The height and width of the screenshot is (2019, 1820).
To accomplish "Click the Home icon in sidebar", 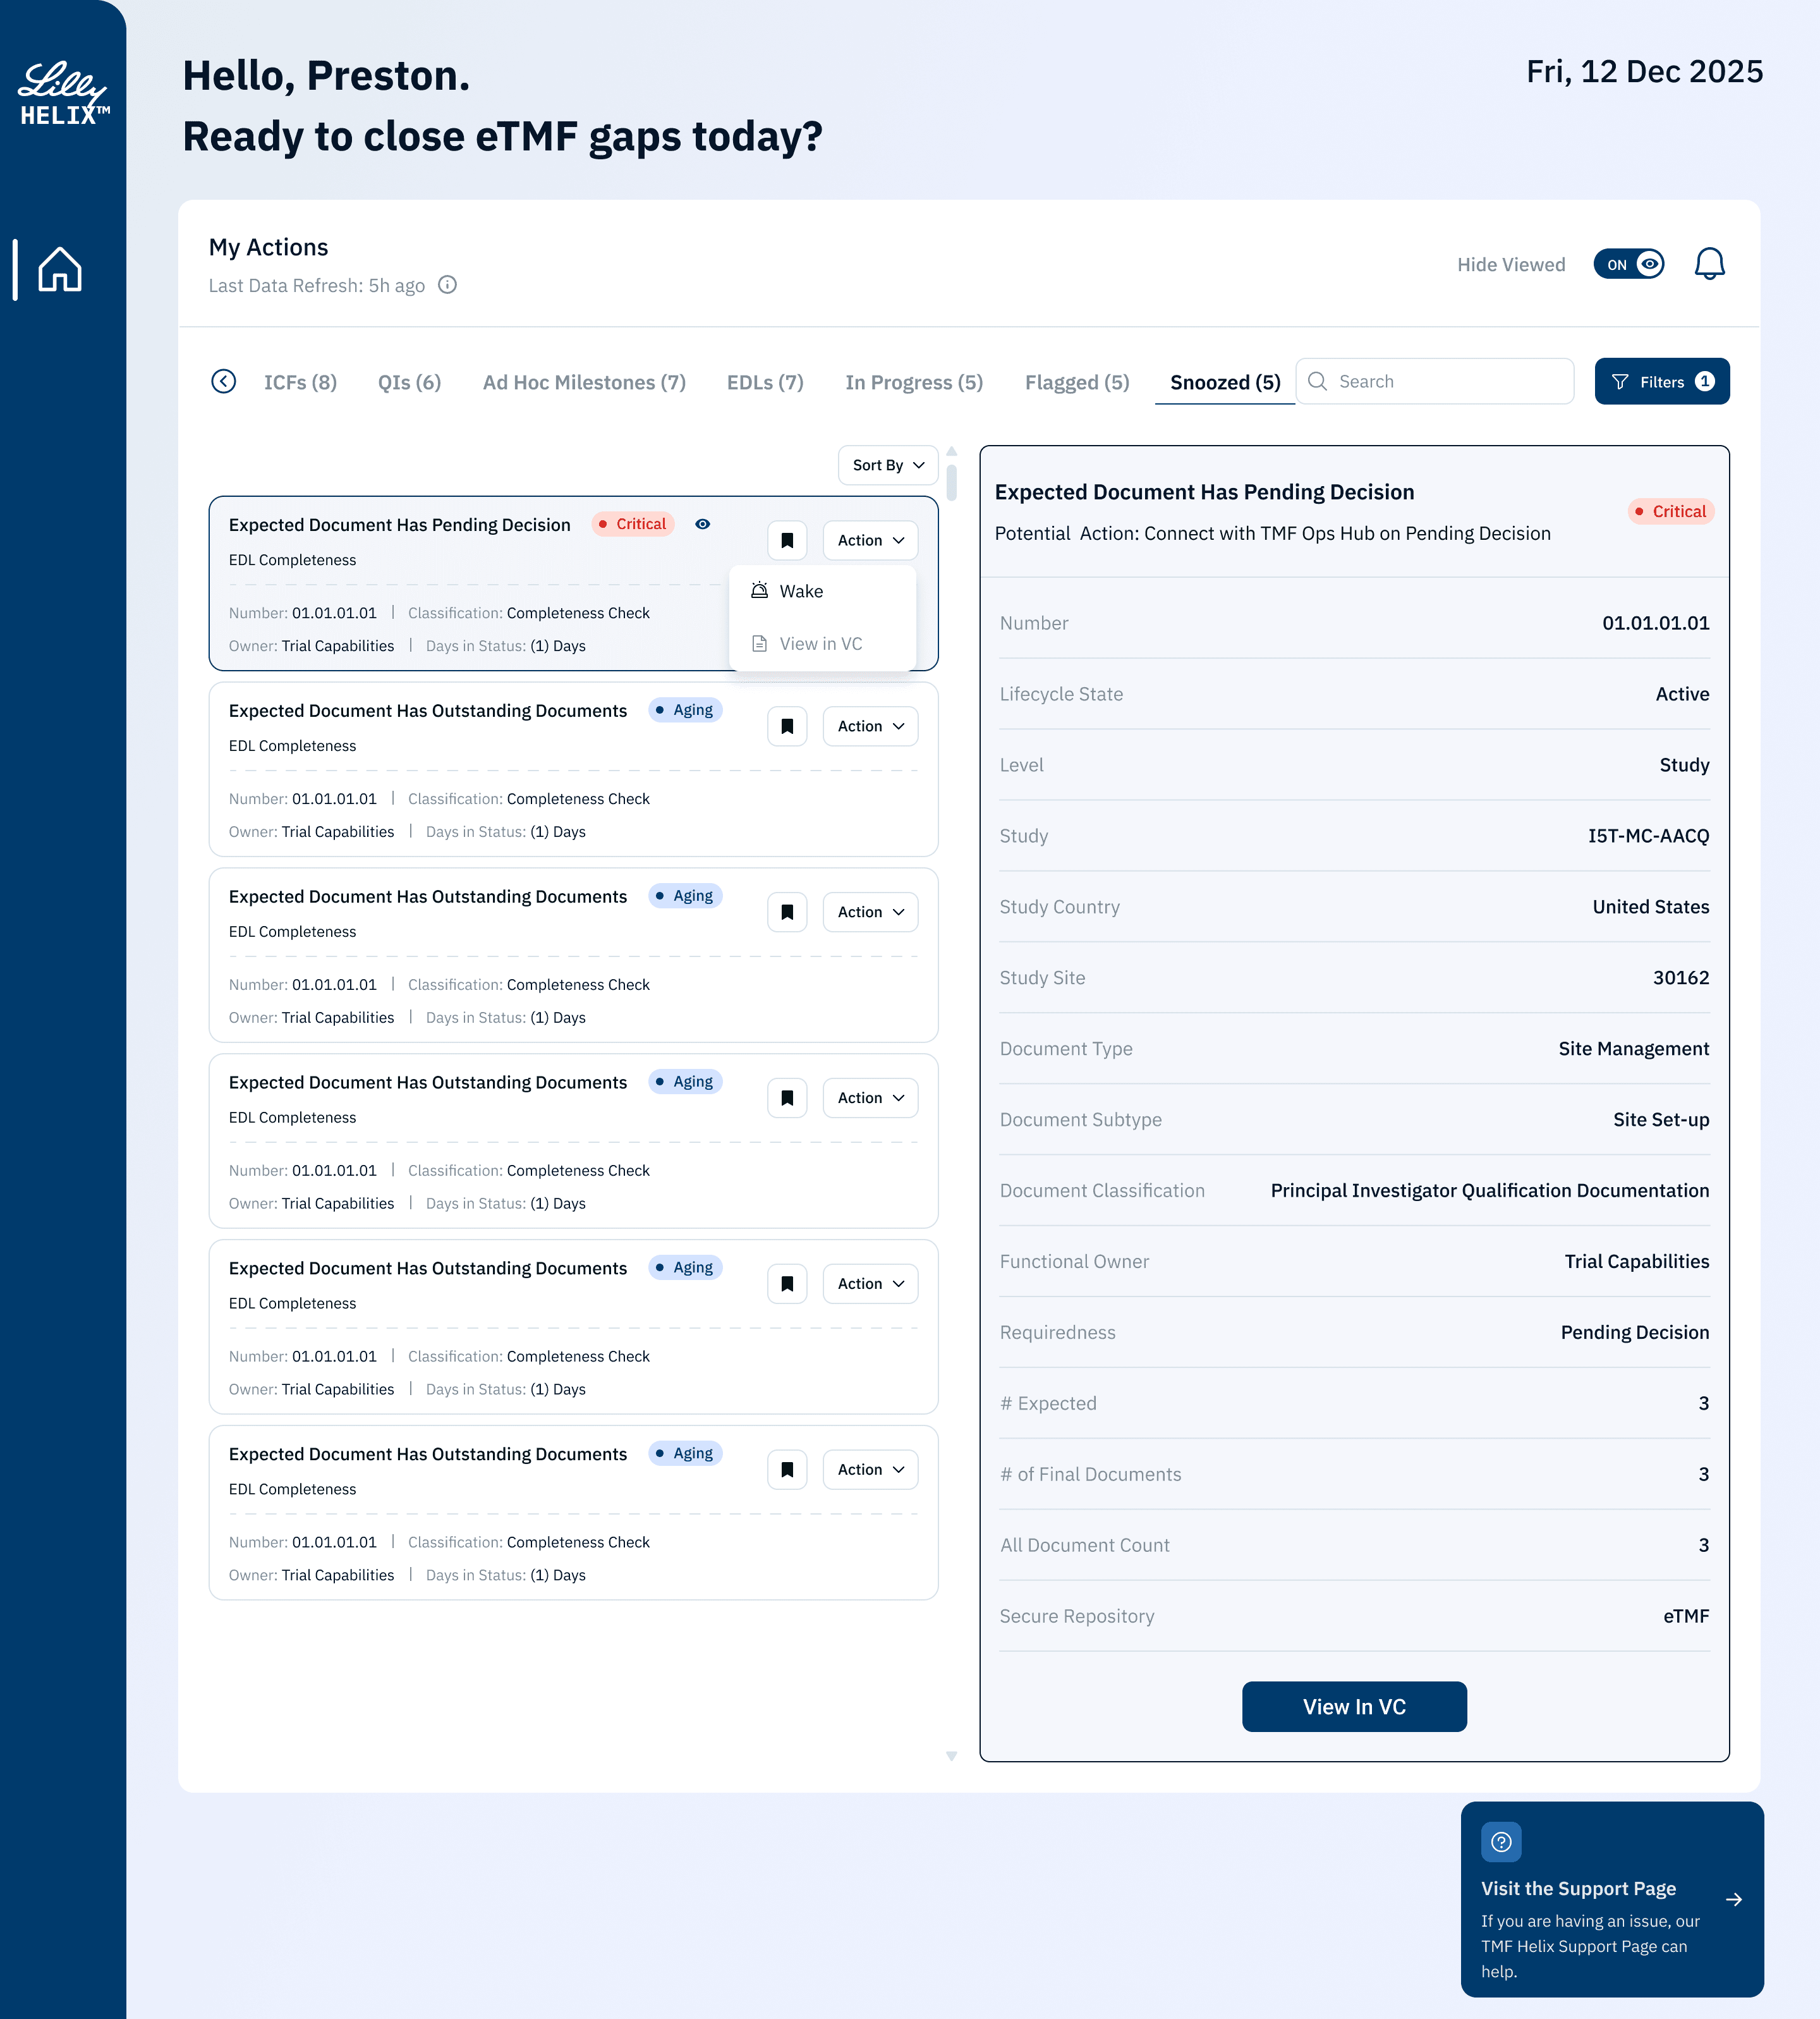I will [60, 269].
